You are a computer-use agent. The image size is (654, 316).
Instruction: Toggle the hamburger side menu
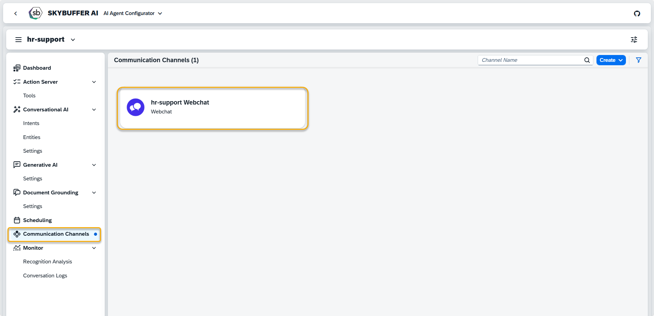(18, 40)
